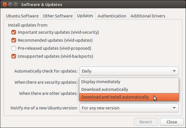Uncheck Recommended updates (vivid-updates)
The width and height of the screenshot is (186, 128).
tap(14, 40)
